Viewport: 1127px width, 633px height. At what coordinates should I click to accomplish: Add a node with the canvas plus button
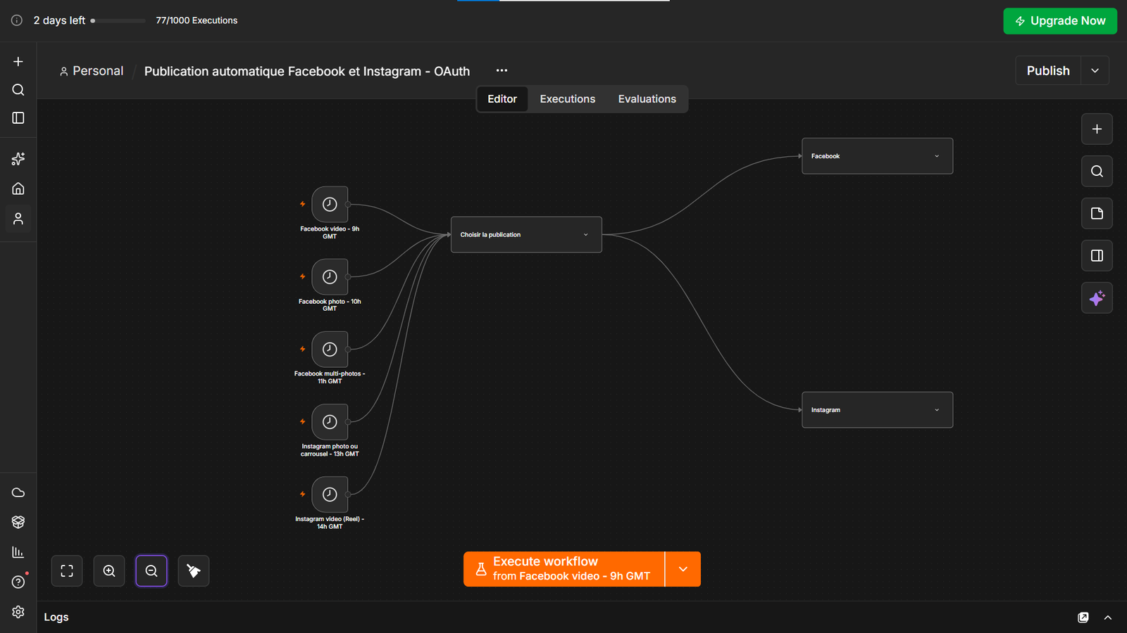click(1097, 129)
